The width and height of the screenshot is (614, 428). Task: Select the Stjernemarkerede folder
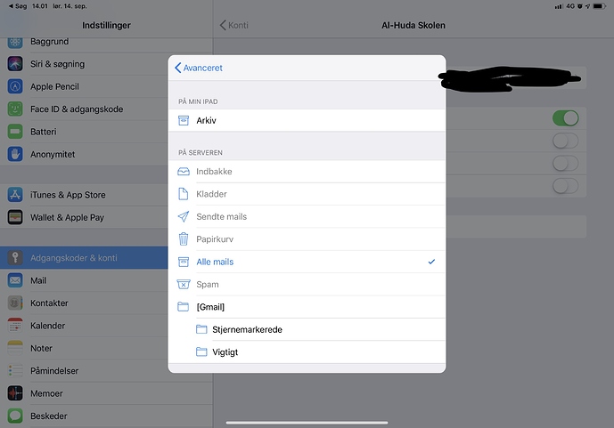pos(307,329)
